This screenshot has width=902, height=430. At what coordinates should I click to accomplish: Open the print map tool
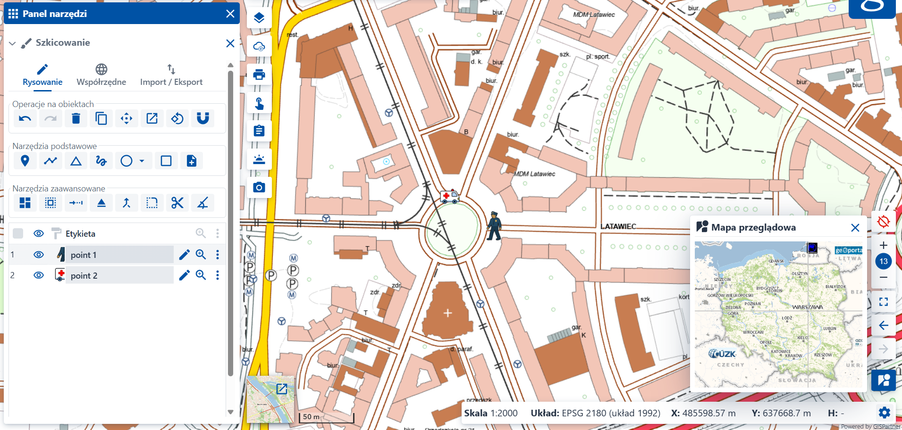tap(259, 74)
